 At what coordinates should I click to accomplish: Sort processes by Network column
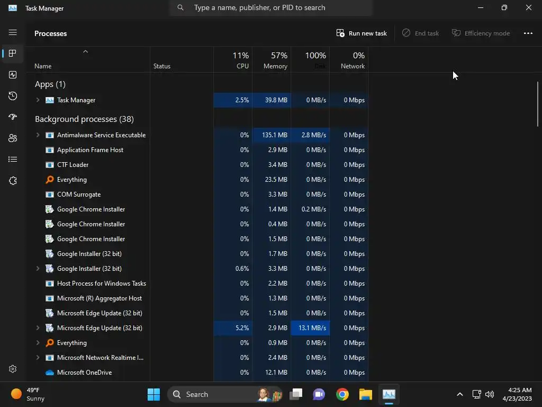click(x=349, y=59)
